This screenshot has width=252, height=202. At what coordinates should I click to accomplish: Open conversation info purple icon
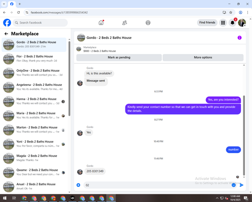239,38
